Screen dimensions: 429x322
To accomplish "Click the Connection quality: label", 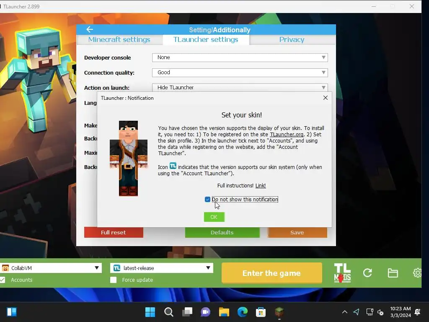I will pyautogui.click(x=109, y=73).
